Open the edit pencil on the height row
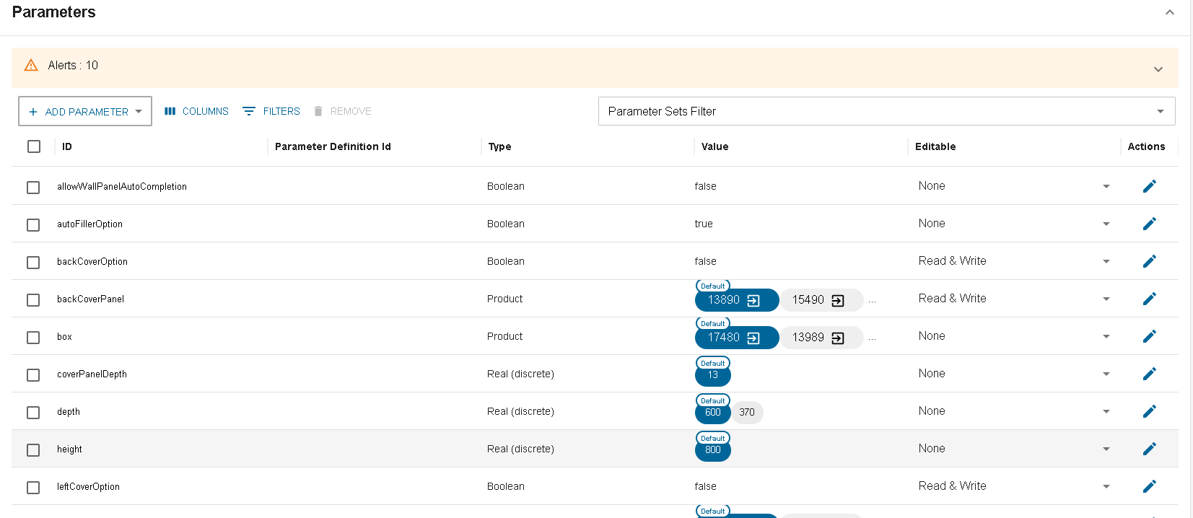This screenshot has height=518, width=1193. [x=1149, y=449]
